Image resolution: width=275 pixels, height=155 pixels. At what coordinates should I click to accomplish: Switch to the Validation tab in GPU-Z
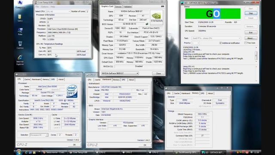[128, 6]
